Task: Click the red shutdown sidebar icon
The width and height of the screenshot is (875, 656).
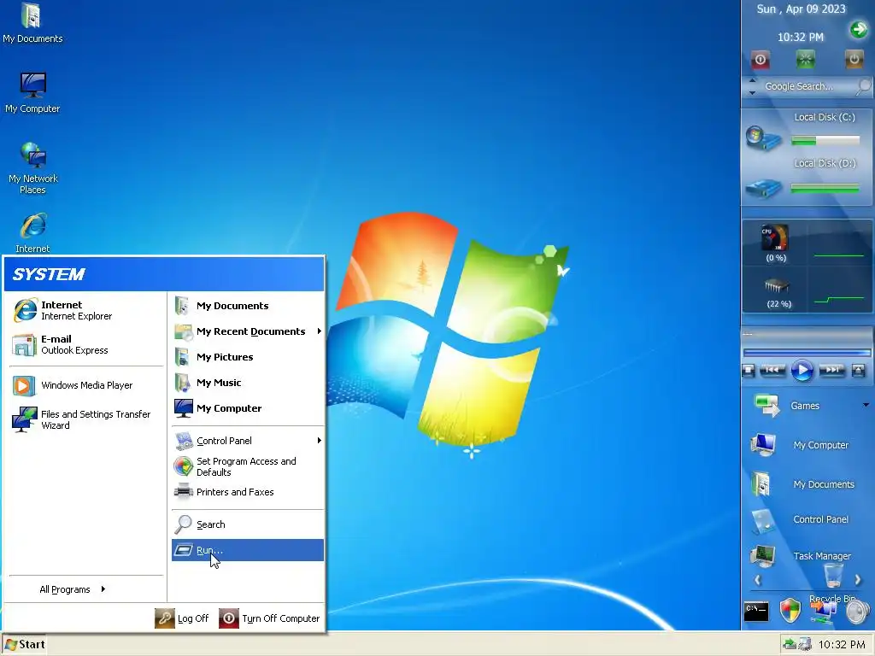Action: pyautogui.click(x=760, y=60)
